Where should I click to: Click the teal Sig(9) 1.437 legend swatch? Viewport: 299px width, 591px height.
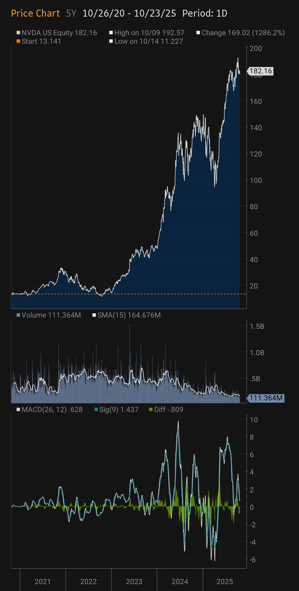[x=96, y=410]
